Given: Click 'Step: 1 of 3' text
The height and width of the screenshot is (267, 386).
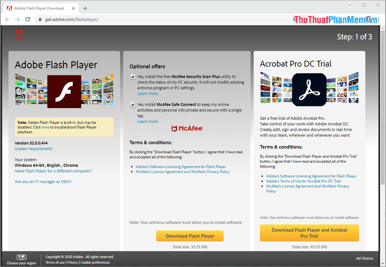Looking at the screenshot, I should coord(355,37).
